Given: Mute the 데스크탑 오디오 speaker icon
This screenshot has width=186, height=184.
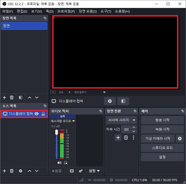Looking at the screenshot, I should point(59,163).
